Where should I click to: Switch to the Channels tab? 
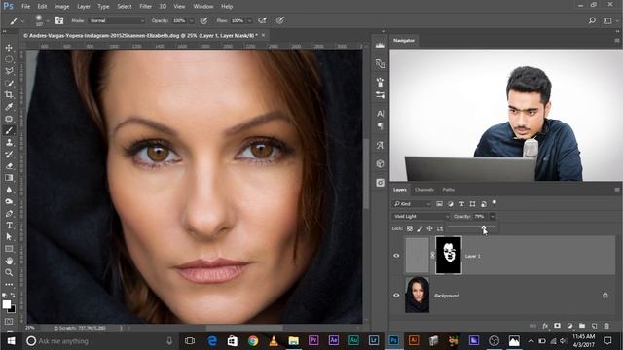point(424,190)
